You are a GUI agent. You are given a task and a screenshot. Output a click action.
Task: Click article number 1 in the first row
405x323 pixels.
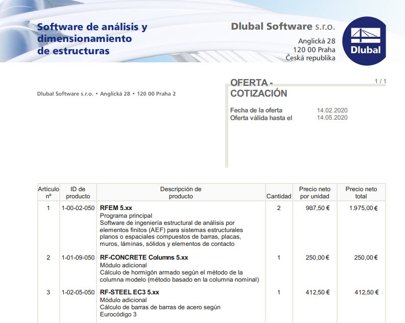pos(49,208)
